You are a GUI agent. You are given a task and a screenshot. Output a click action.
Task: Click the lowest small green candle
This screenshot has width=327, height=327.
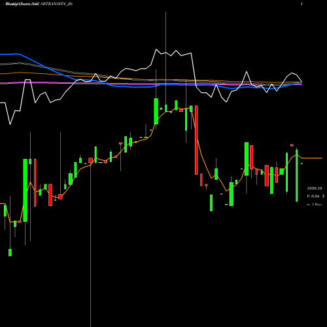click(x=10, y=252)
